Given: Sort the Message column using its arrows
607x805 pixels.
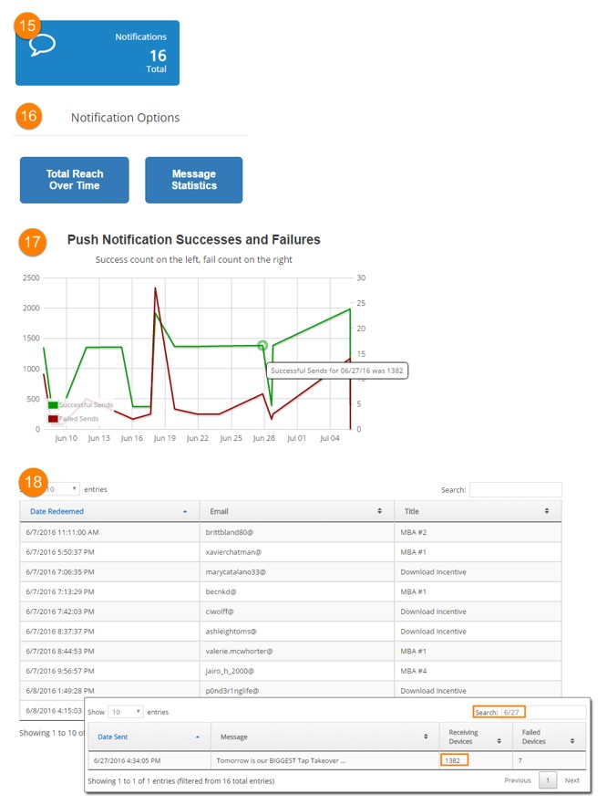Looking at the screenshot, I should (x=426, y=737).
